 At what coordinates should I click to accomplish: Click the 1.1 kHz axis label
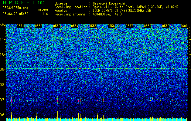click(x=2, y=39)
